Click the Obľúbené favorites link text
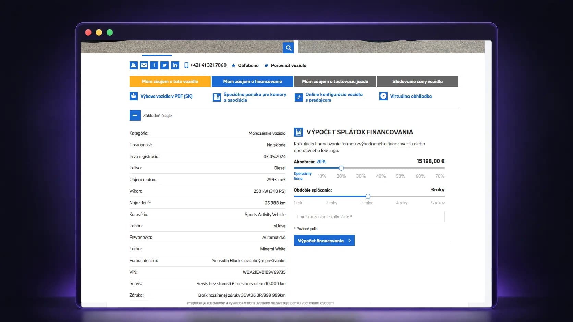This screenshot has width=573, height=322. click(x=248, y=65)
